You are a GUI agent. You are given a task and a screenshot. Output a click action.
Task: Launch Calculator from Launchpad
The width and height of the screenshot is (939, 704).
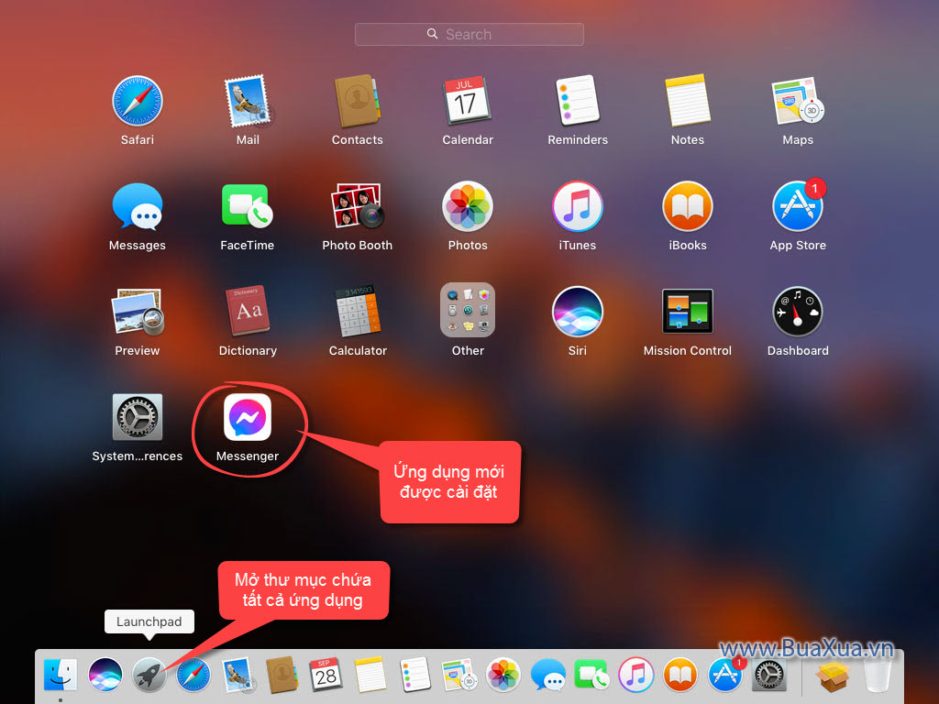[x=358, y=311]
